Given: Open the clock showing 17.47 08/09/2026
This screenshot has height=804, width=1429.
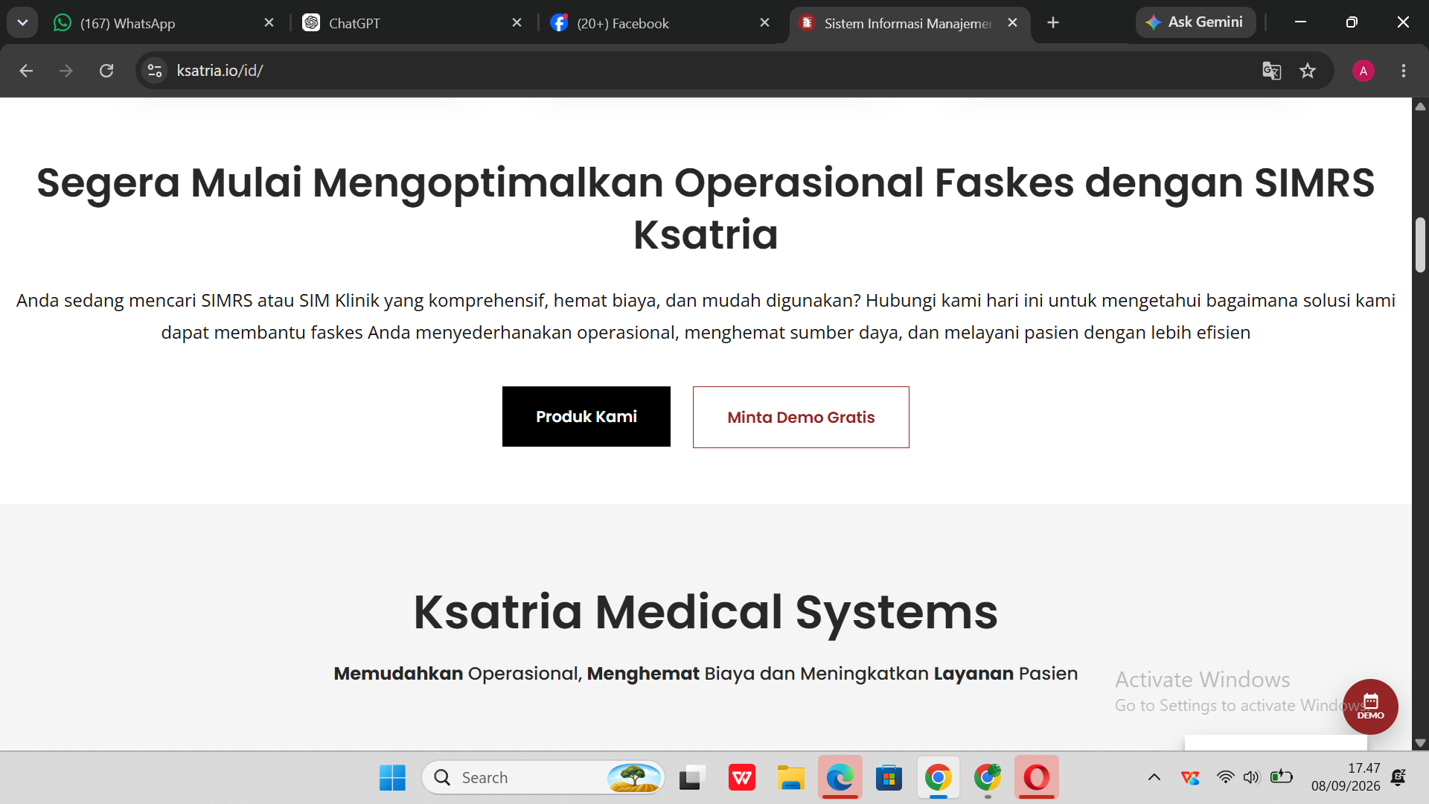Looking at the screenshot, I should [1346, 777].
